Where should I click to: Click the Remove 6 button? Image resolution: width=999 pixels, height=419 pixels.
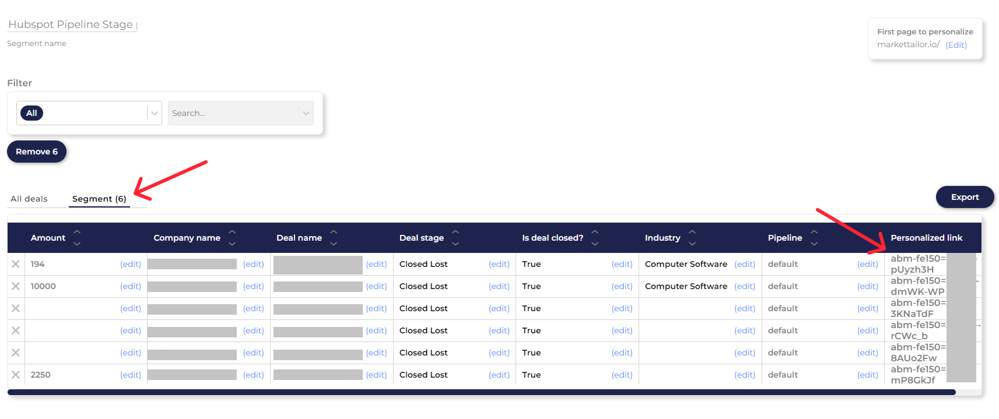pos(37,152)
